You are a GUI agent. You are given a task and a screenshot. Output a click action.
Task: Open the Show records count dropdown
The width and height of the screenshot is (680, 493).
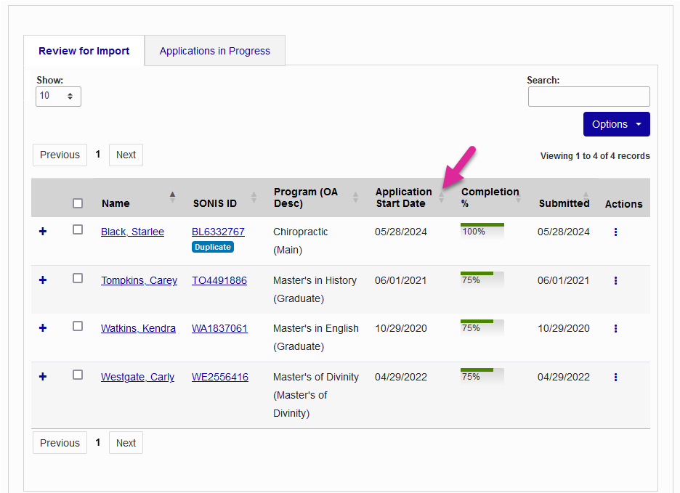[x=58, y=96]
